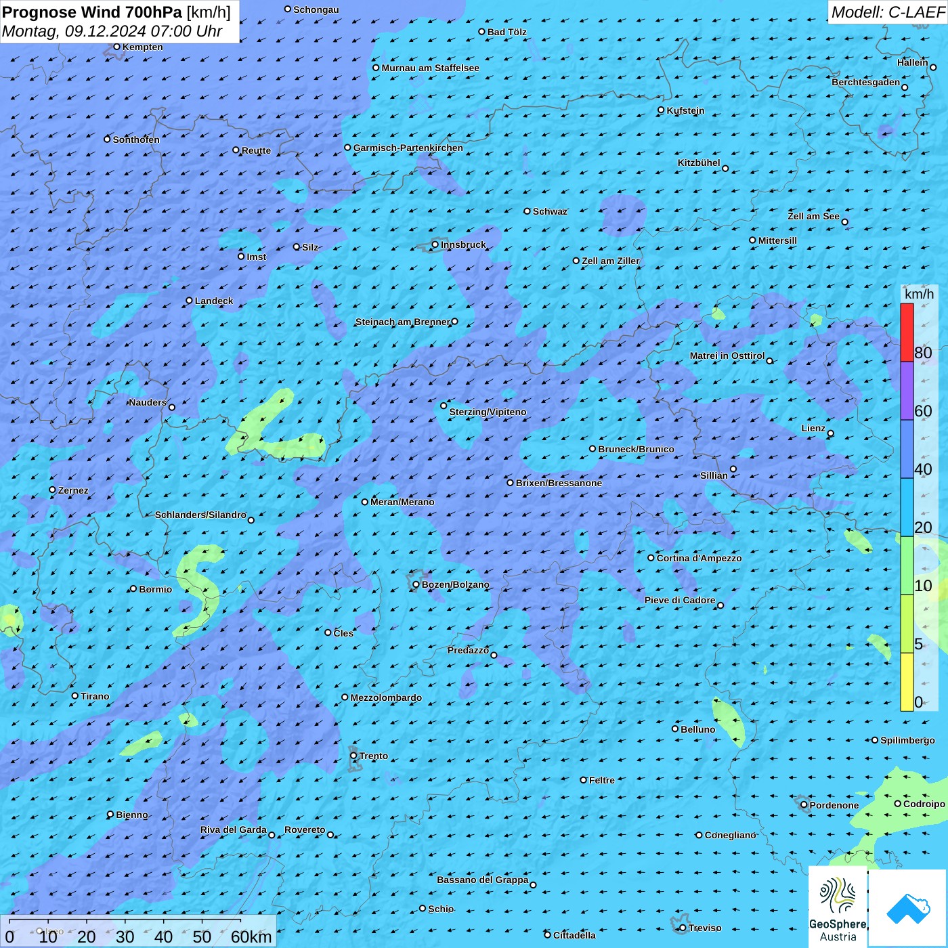Click the yellow 0 km/h legend color
The height and width of the screenshot is (948, 948).
pyautogui.click(x=907, y=682)
